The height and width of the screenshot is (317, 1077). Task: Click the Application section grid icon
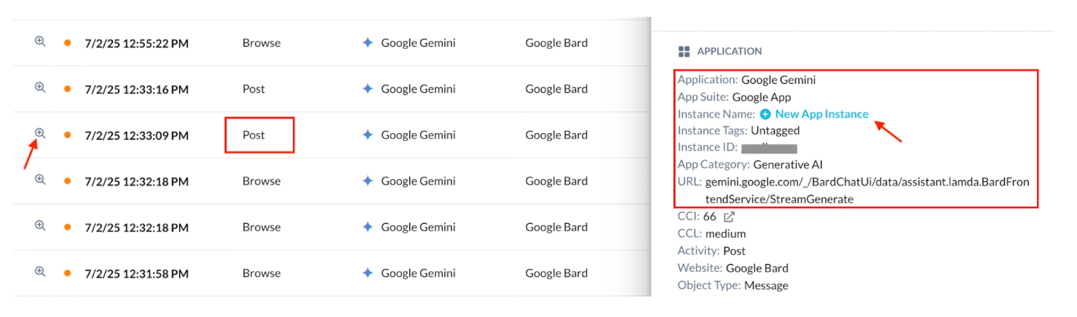tap(684, 51)
